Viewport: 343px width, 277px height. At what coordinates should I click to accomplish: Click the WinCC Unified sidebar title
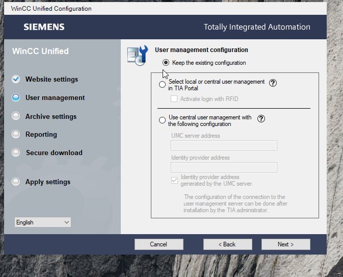(40, 51)
